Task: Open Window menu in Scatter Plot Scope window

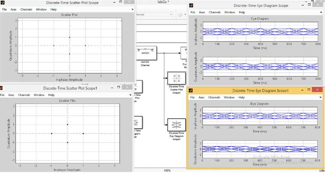Action: pyautogui.click(x=41, y=10)
